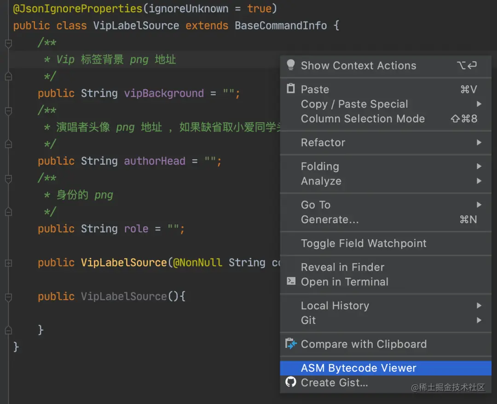Collapse the first Javadoc comment via gutter fold marker

[x=9, y=43]
